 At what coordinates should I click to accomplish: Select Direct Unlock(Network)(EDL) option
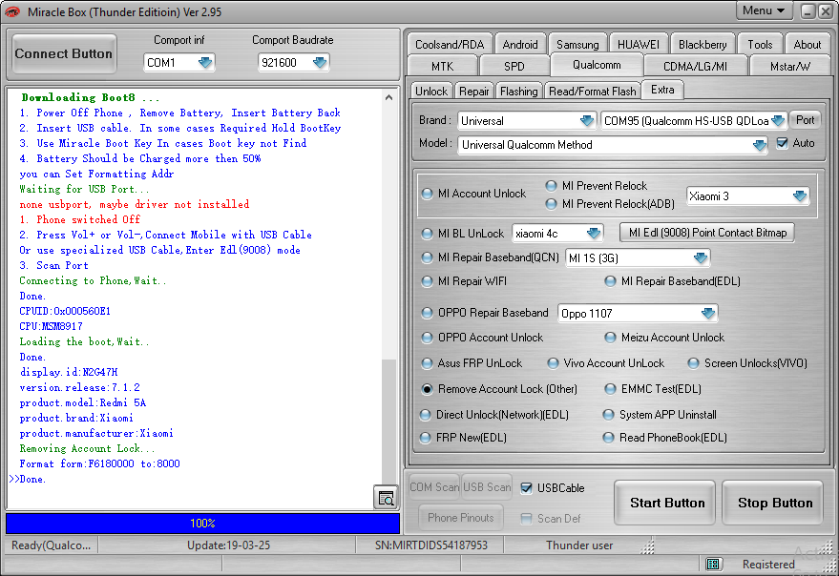[493, 415]
